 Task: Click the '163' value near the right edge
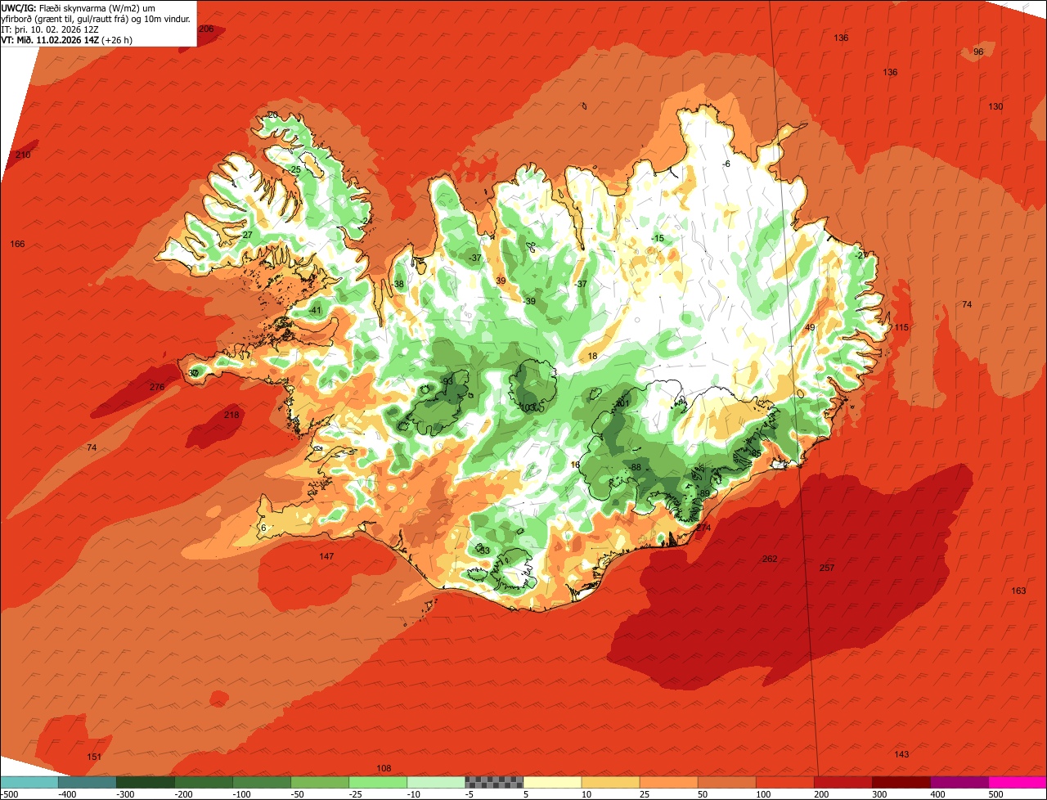point(1018,591)
